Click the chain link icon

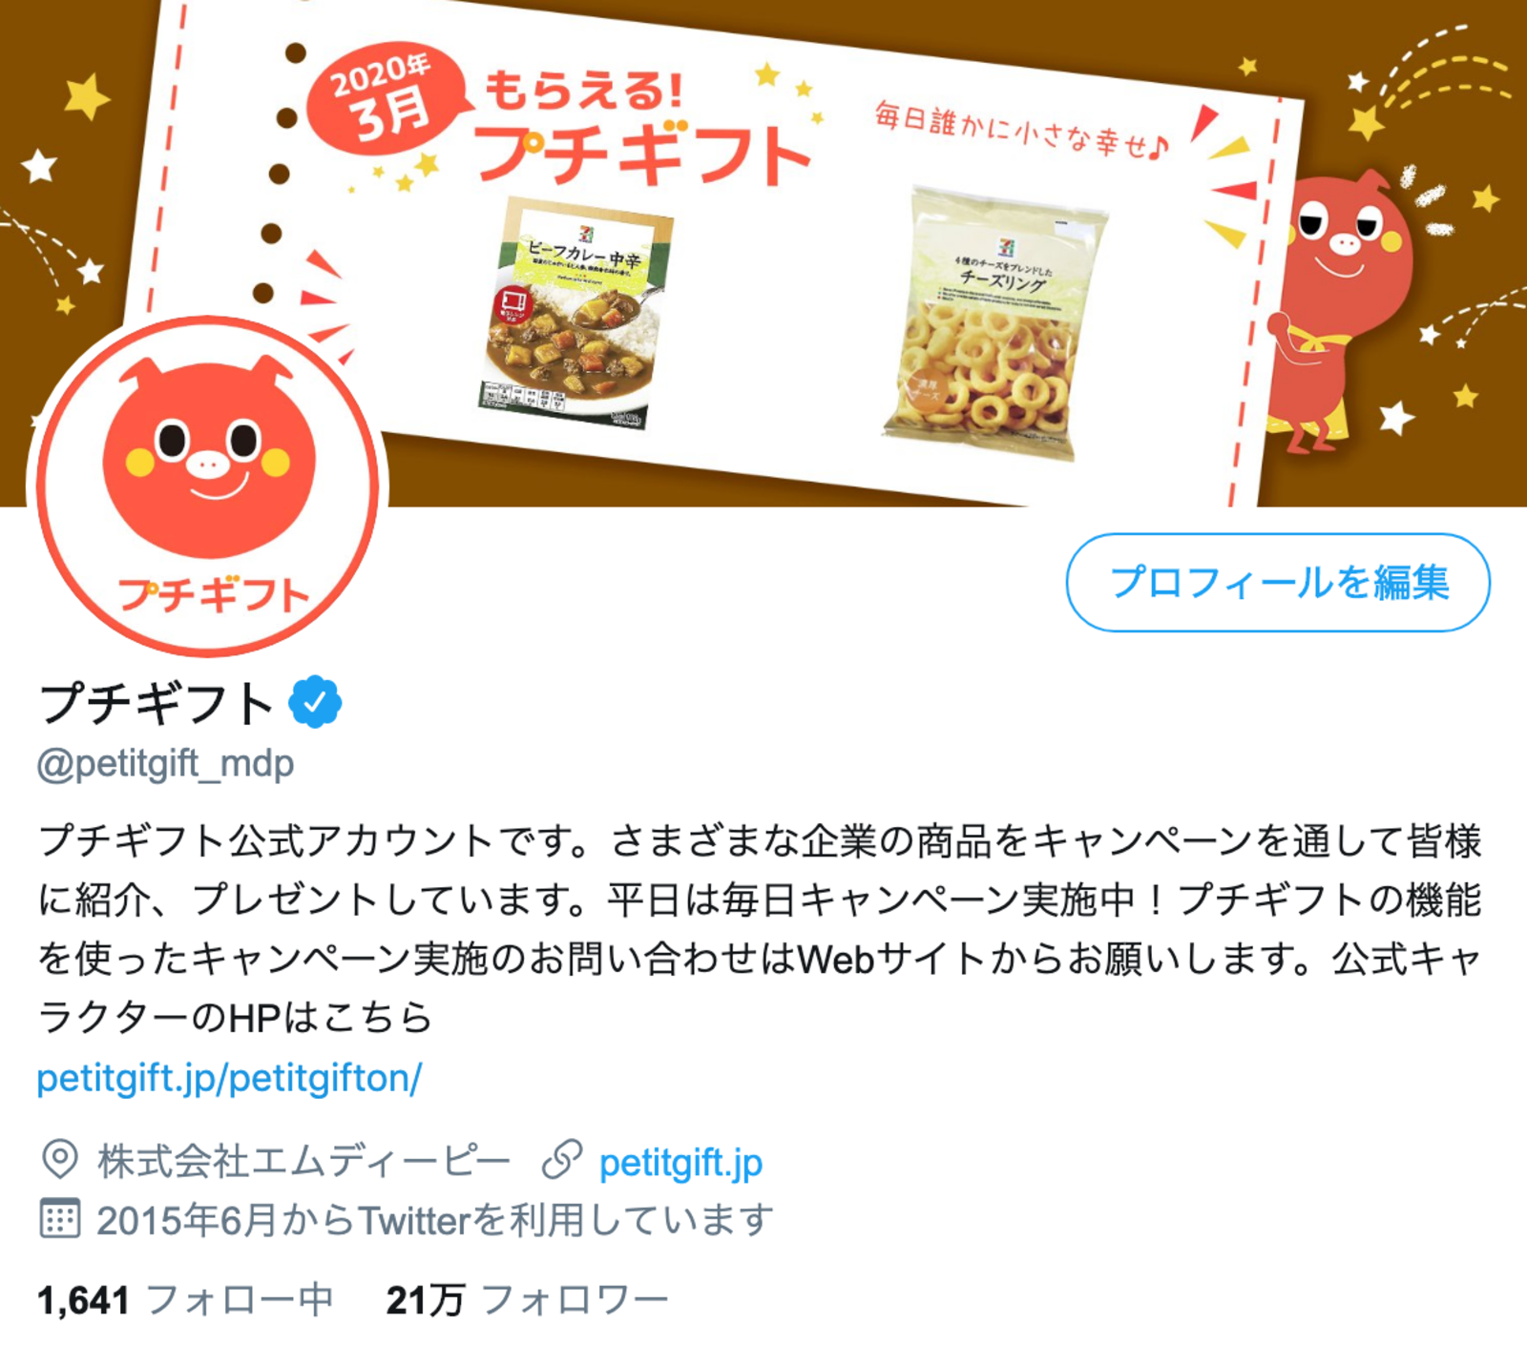click(562, 1161)
